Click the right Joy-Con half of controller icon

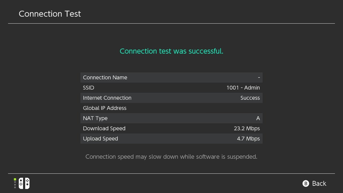tap(27, 183)
